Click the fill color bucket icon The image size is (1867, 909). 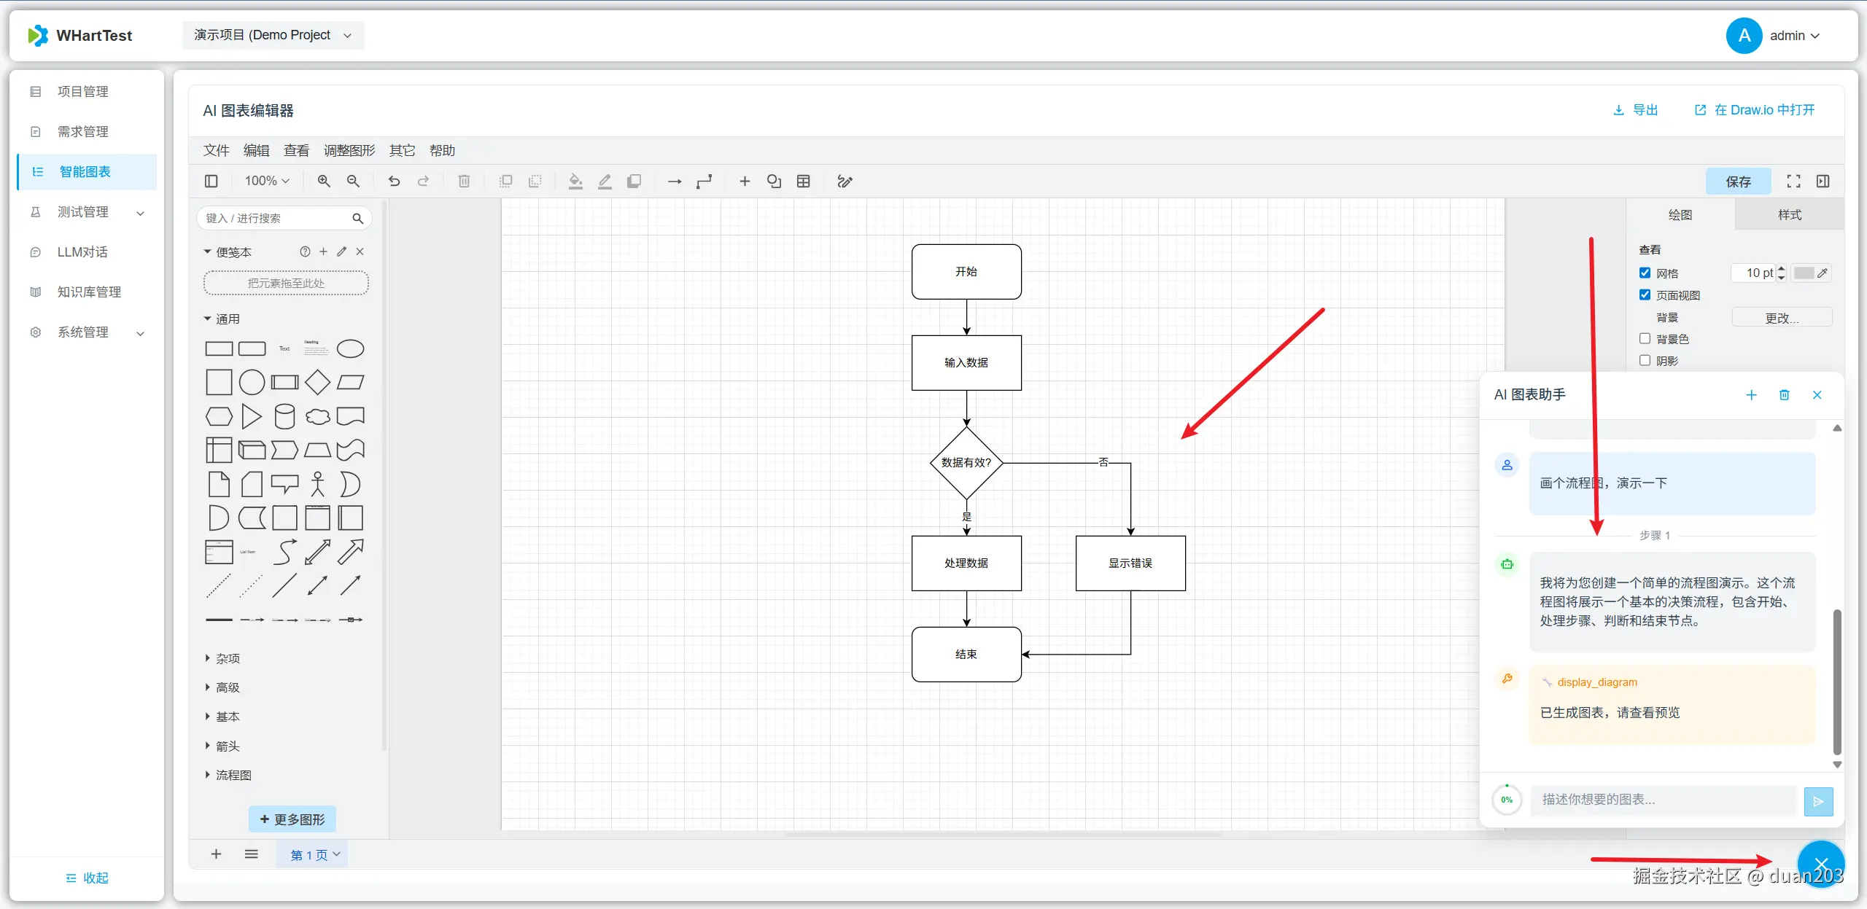click(x=575, y=182)
